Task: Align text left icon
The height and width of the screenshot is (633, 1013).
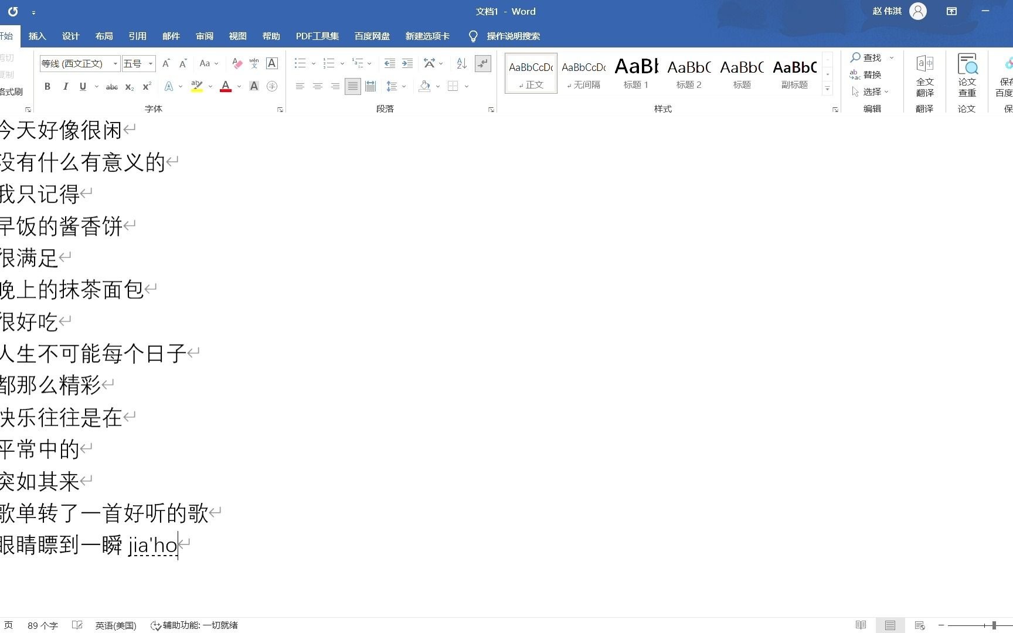Action: 300,87
